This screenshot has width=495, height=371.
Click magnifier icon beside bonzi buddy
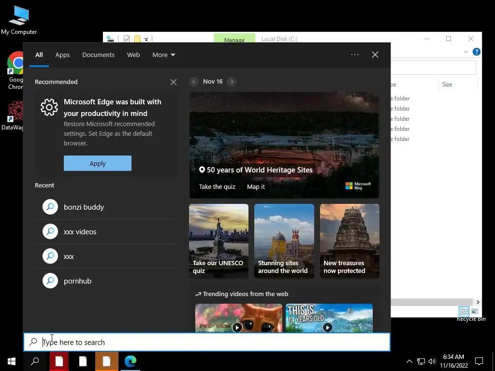click(50, 207)
